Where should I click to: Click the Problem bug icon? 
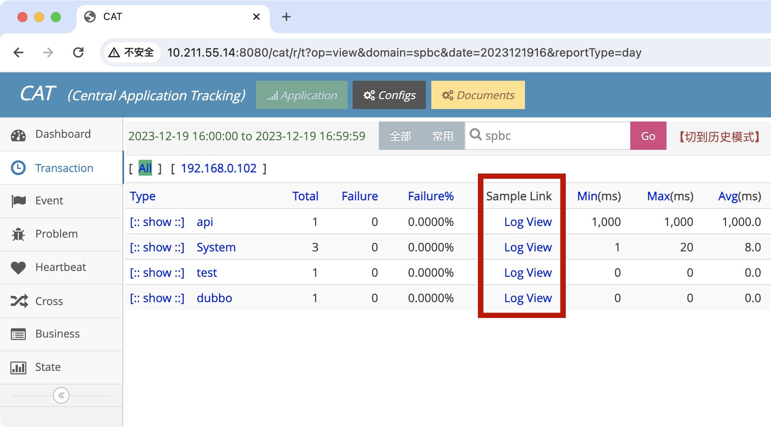tap(18, 234)
